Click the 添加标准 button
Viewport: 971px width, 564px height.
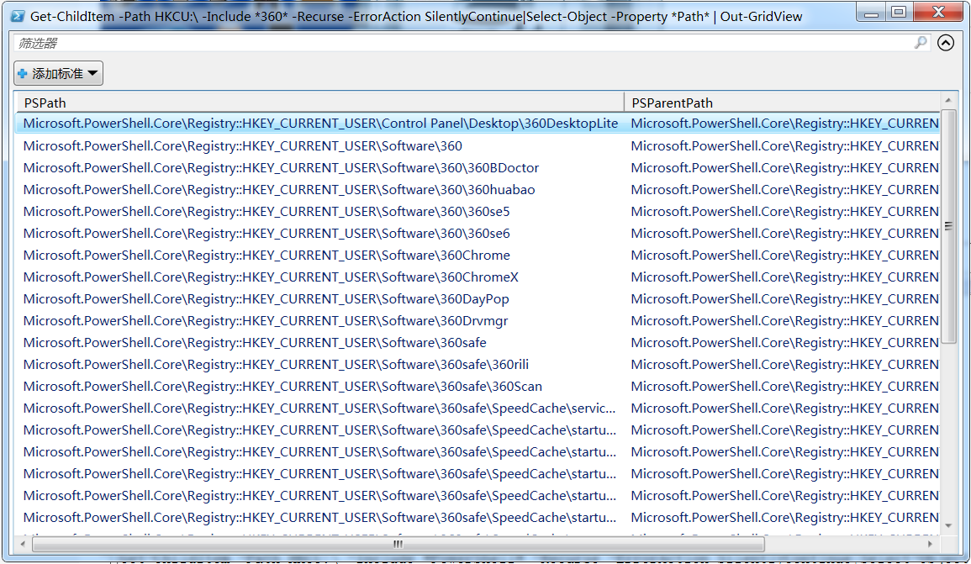click(57, 73)
